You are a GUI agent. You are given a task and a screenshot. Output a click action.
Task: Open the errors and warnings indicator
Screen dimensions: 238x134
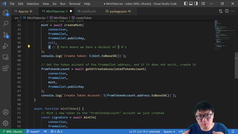(x=56, y=131)
